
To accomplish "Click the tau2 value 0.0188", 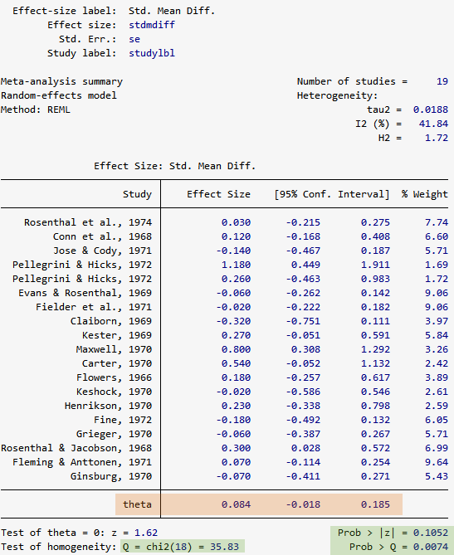I will [x=430, y=110].
